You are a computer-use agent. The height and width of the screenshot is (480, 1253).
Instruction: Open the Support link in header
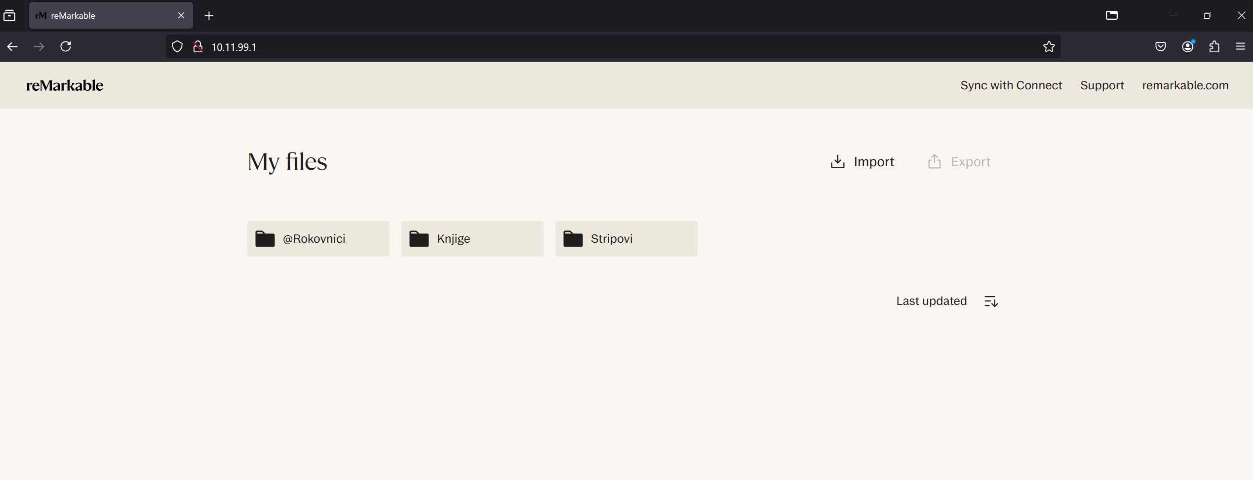click(1102, 85)
